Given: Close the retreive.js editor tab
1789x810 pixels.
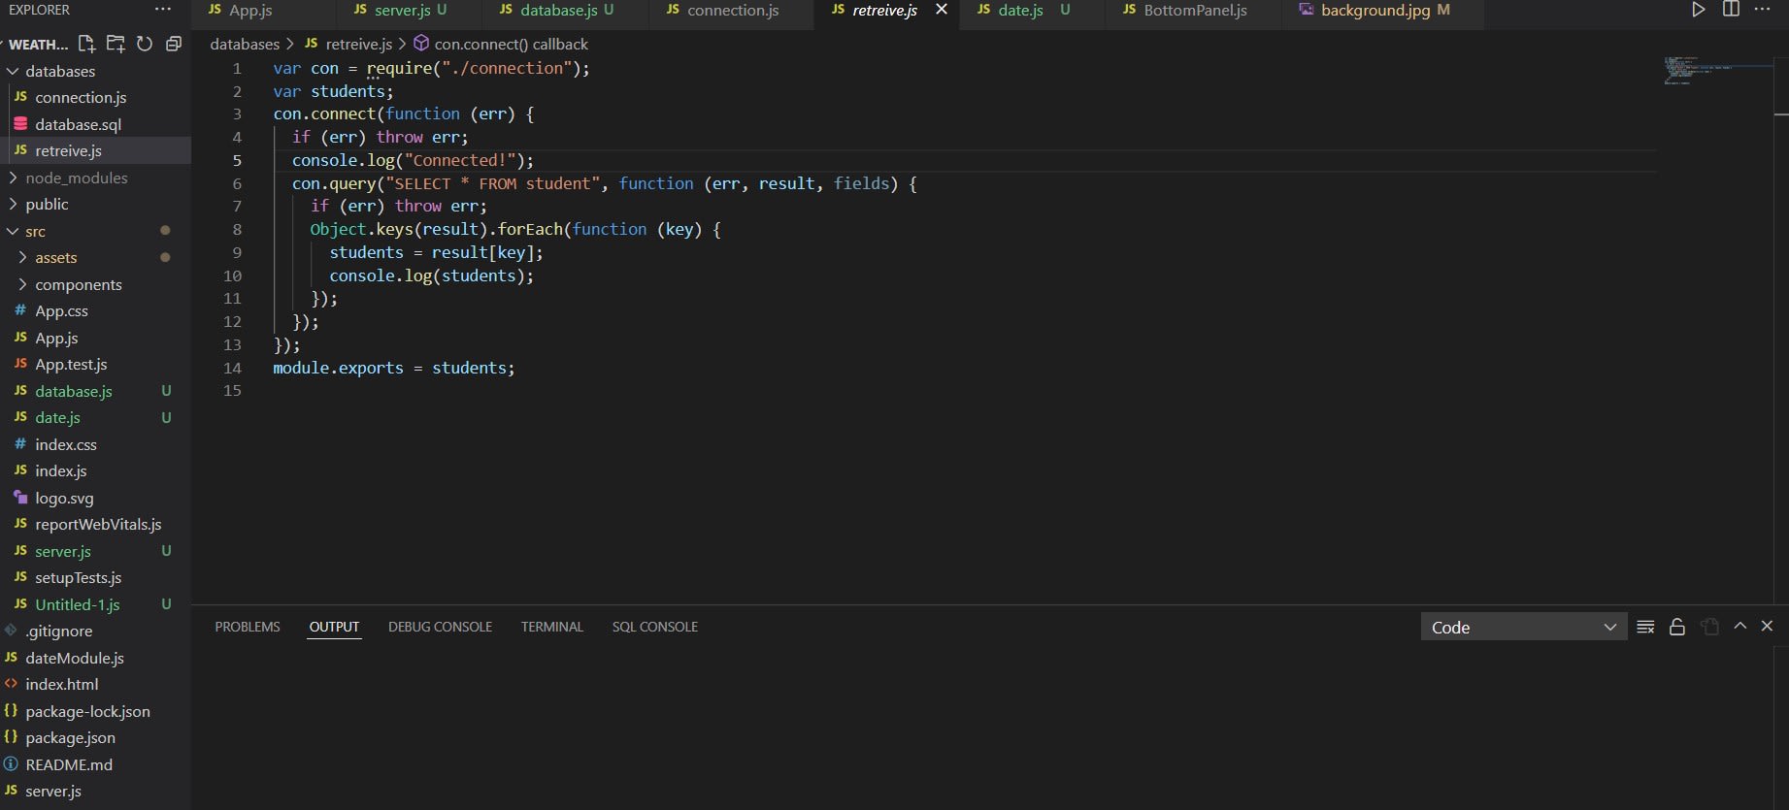Looking at the screenshot, I should [x=941, y=10].
